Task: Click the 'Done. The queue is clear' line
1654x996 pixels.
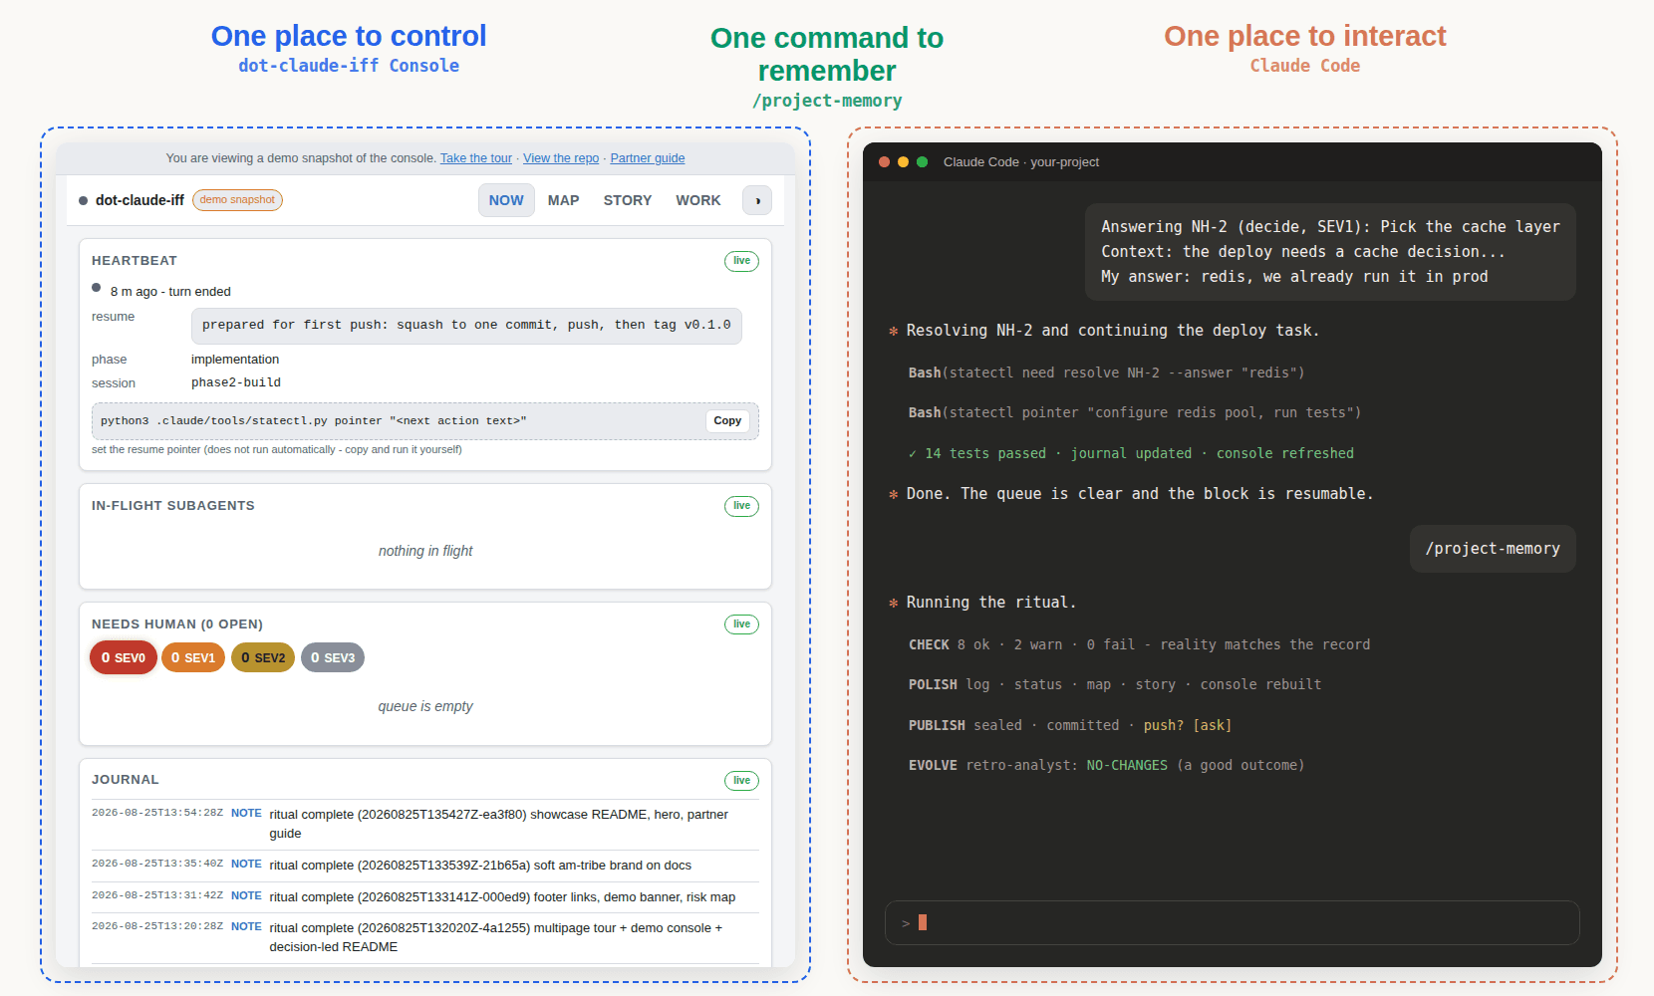Action: 1131,494
